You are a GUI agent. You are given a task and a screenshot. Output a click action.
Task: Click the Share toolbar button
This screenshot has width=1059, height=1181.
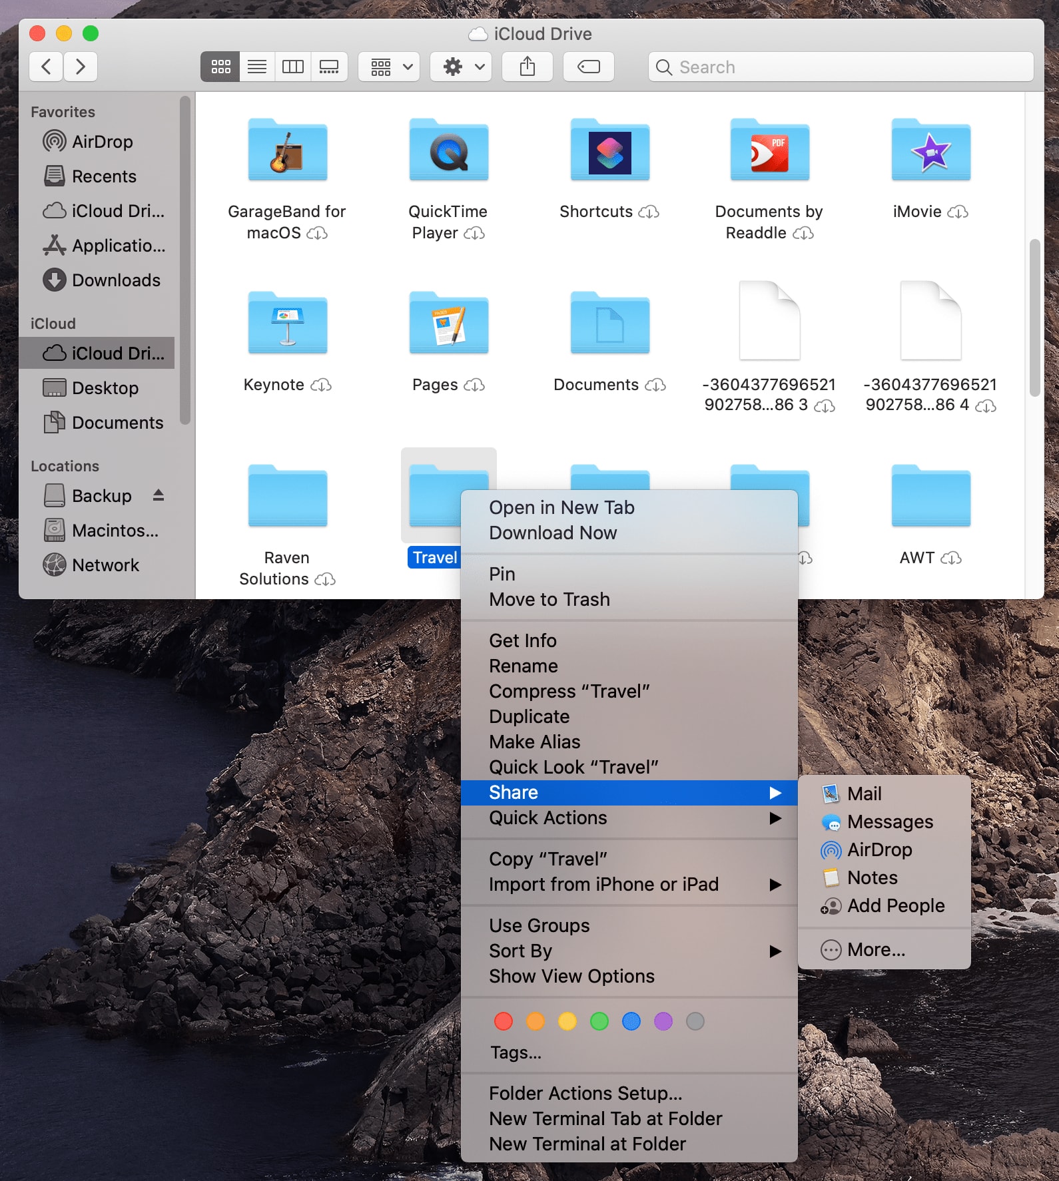pyautogui.click(x=528, y=67)
